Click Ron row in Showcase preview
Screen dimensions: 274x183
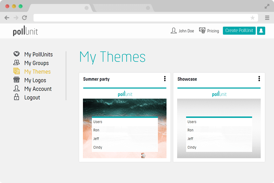pos(219,130)
